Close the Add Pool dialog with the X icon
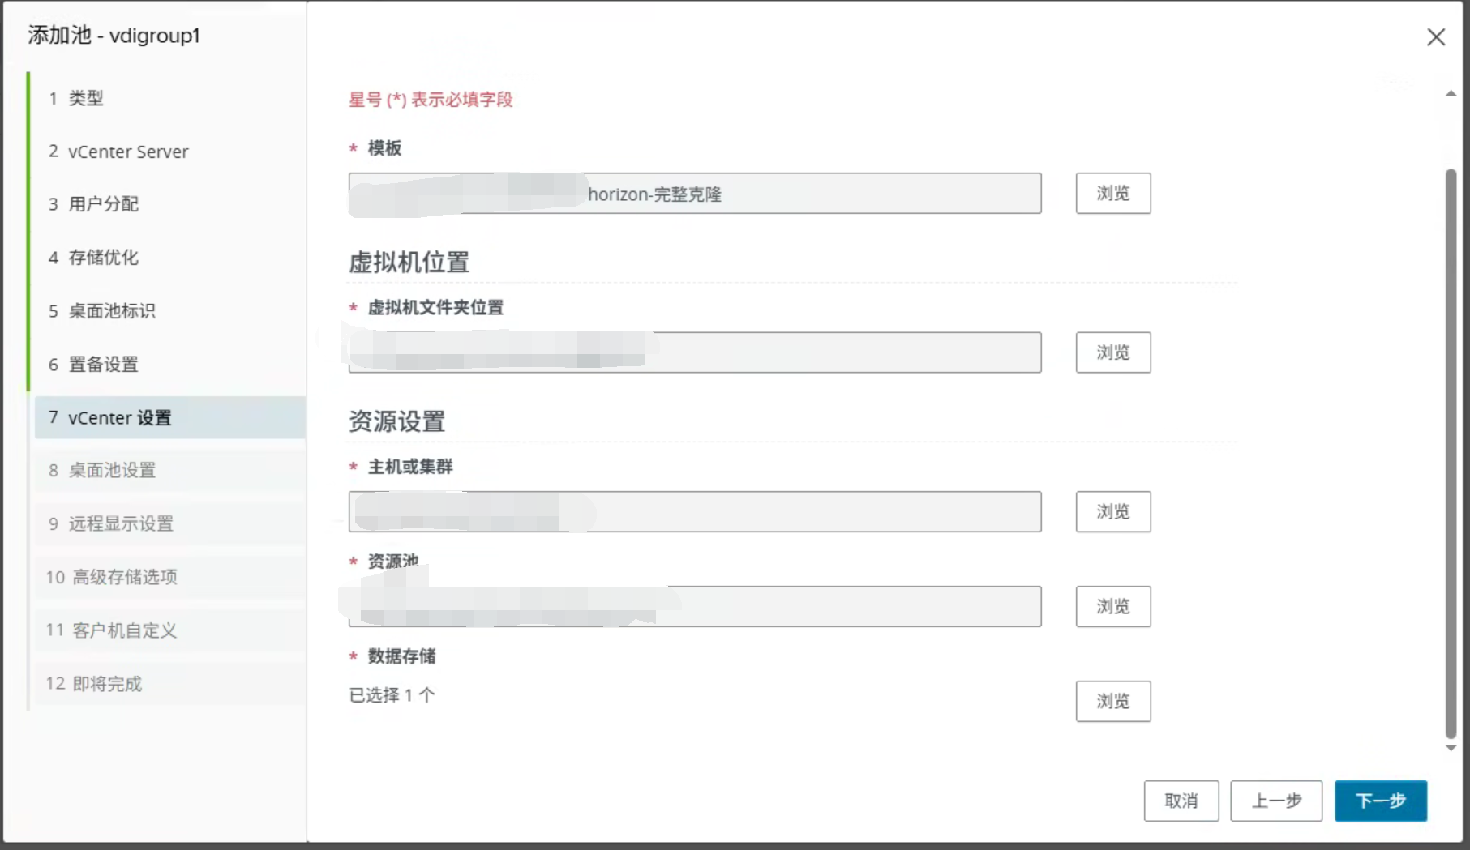Image resolution: width=1470 pixels, height=850 pixels. (x=1436, y=37)
